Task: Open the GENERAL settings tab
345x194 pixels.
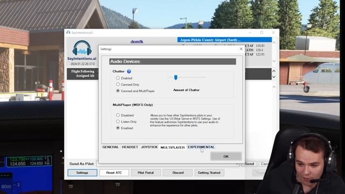Action: [111, 147]
